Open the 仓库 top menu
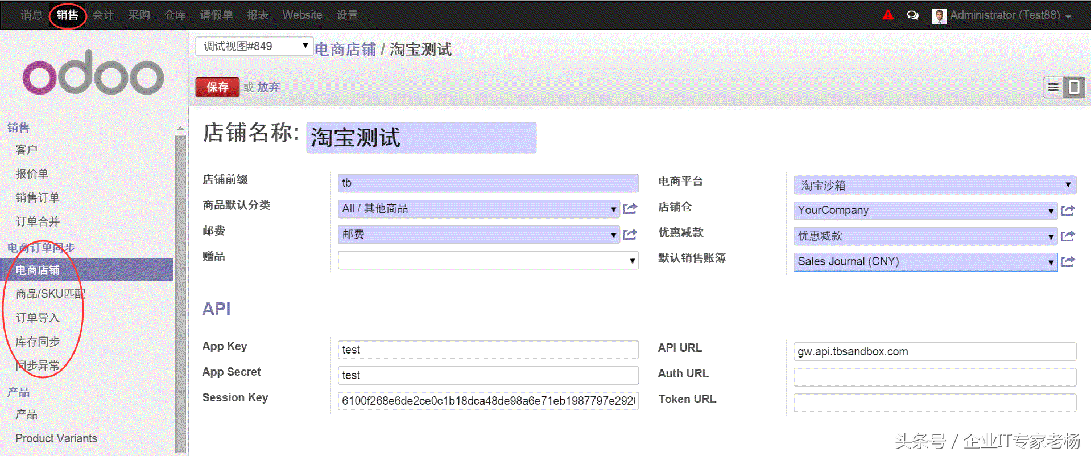Image resolution: width=1091 pixels, height=456 pixels. 175,15
